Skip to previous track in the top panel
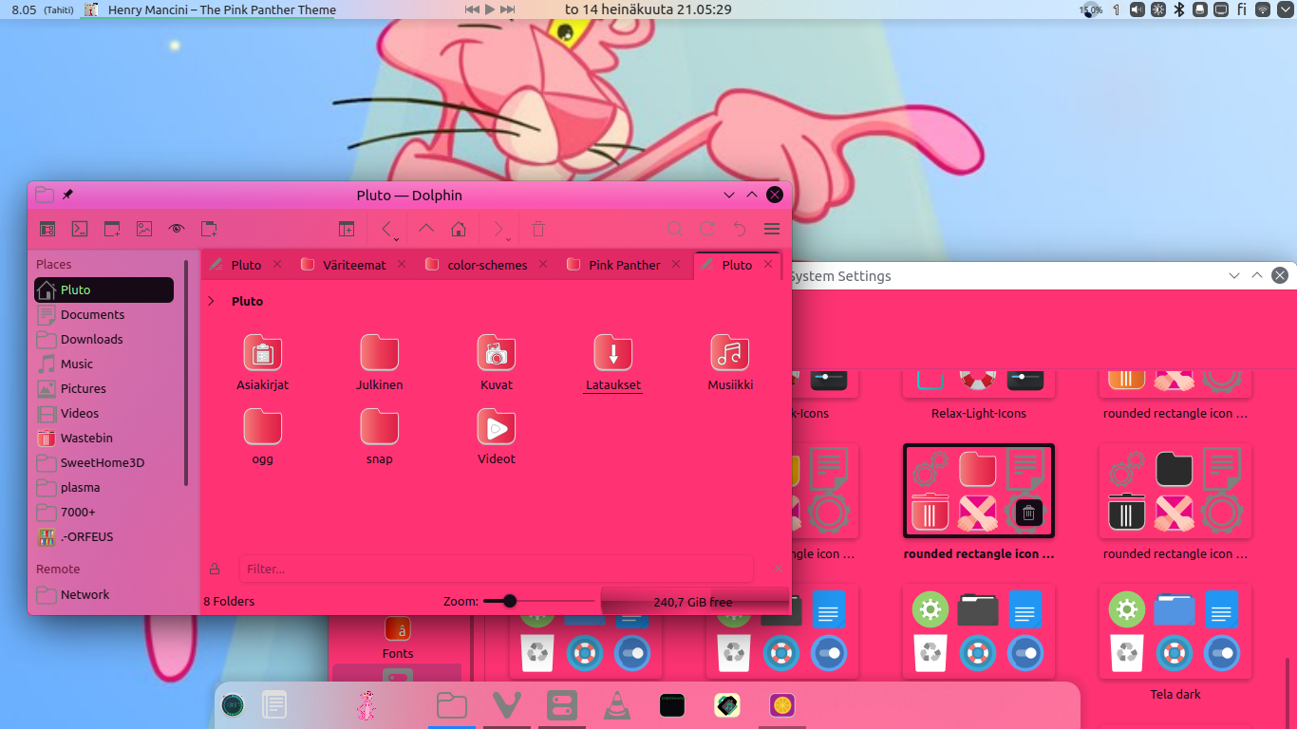The image size is (1297, 729). coord(472,9)
